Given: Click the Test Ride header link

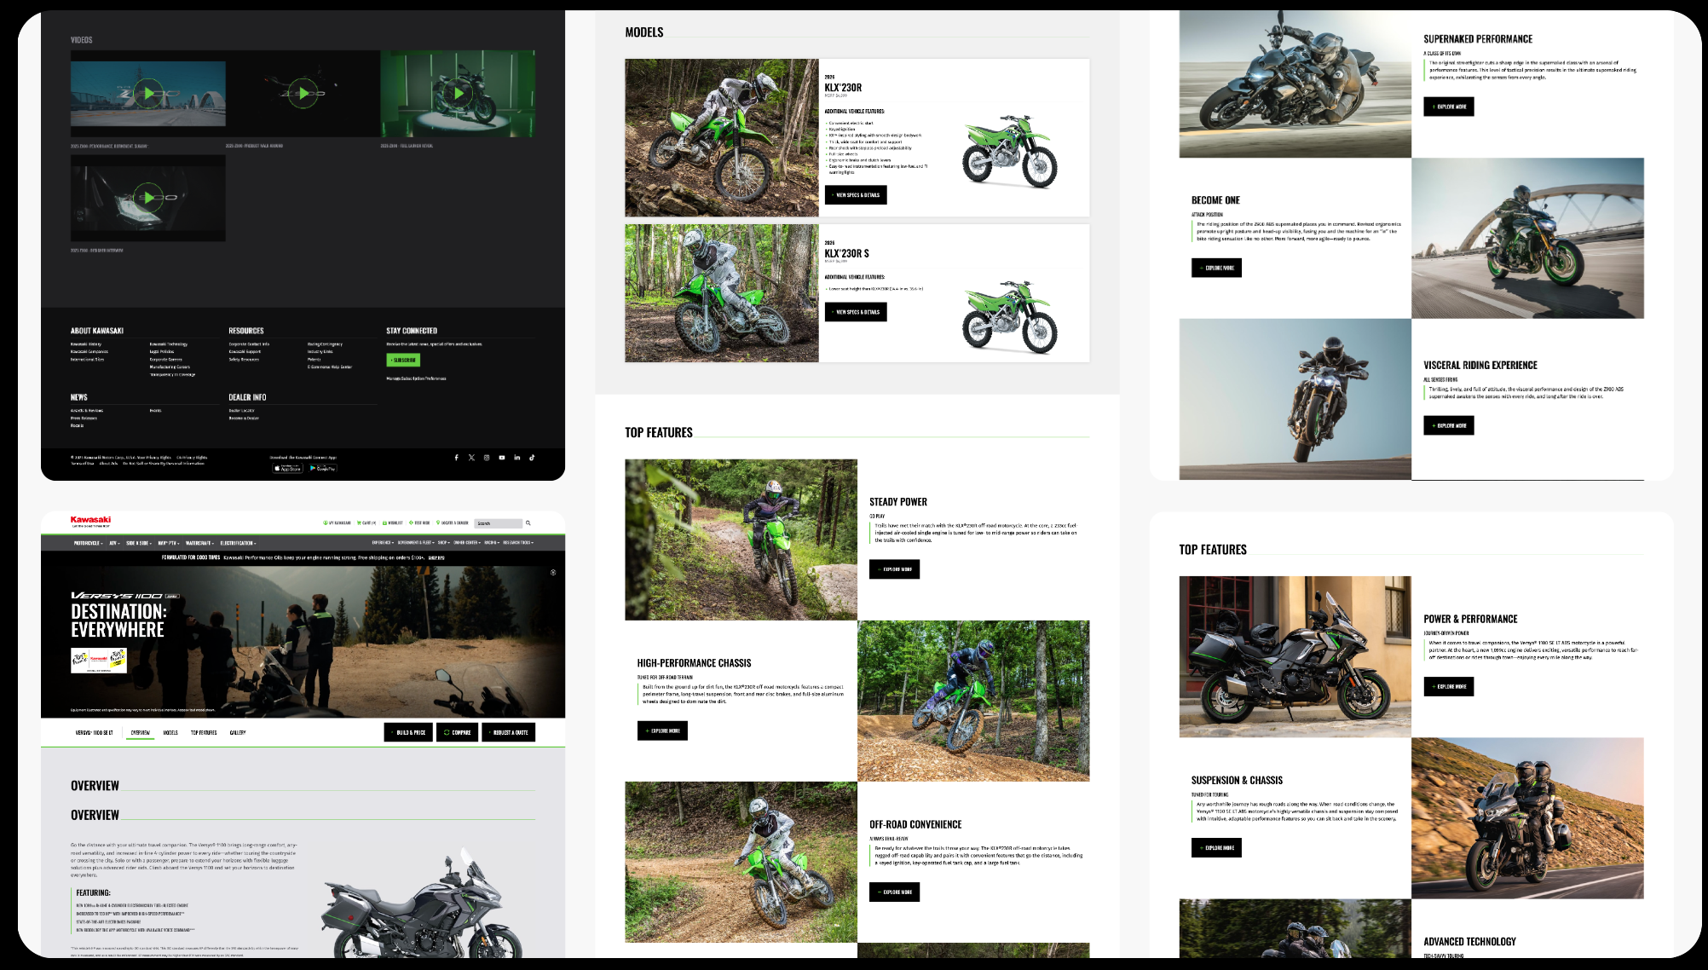Looking at the screenshot, I should click(x=419, y=523).
